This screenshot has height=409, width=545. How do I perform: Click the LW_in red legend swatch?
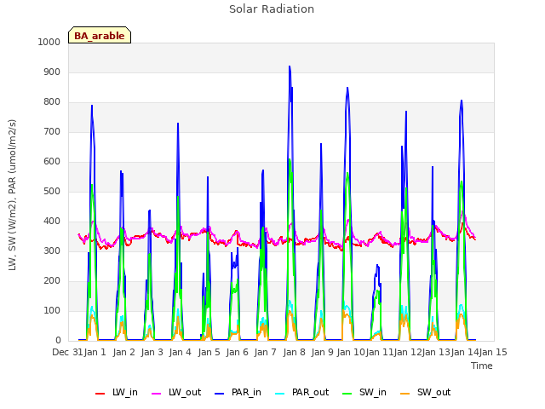pyautogui.click(x=100, y=394)
